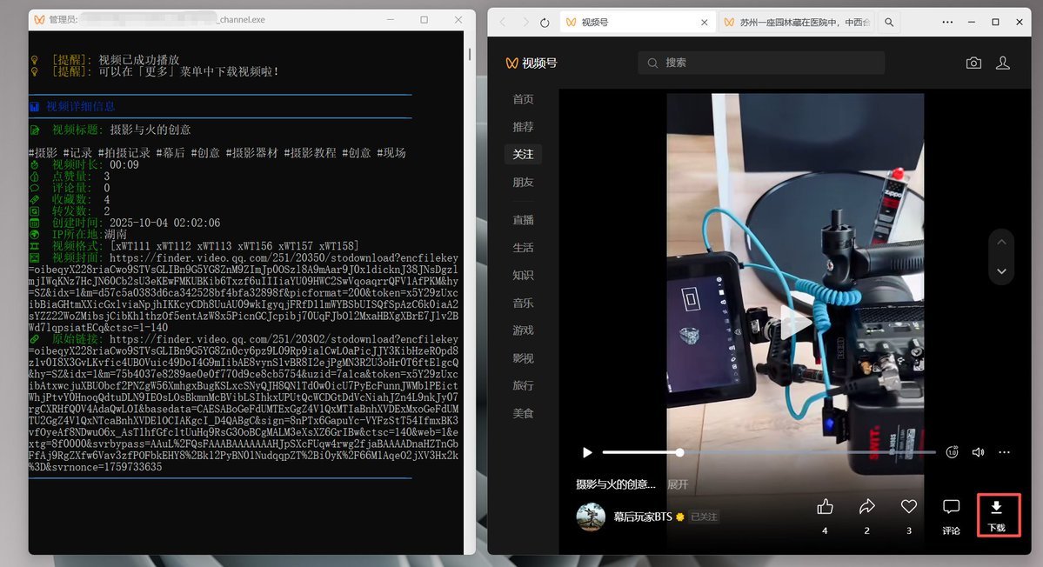Open playback speed 1.0 icon
This screenshot has height=567, width=1043.
(x=952, y=452)
